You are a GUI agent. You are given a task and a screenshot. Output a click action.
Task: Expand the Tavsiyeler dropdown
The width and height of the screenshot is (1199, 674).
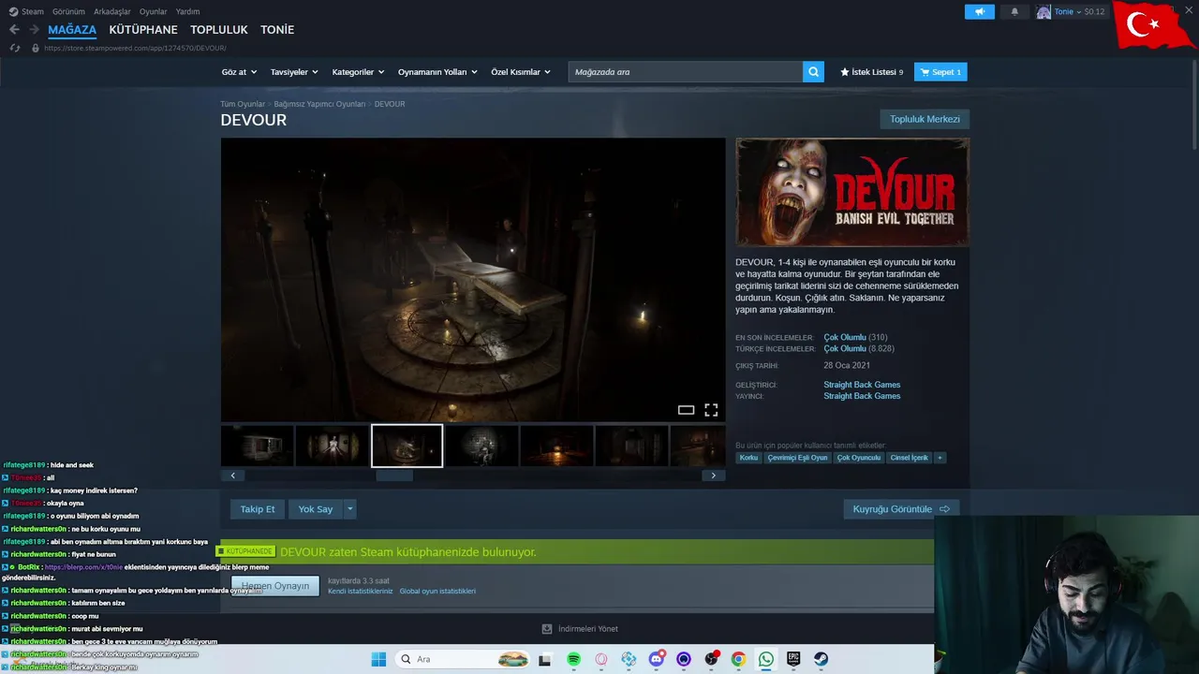294,72
